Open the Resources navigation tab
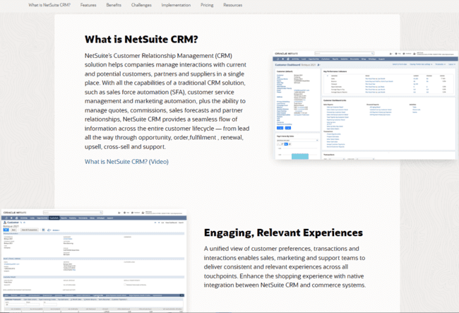The width and height of the screenshot is (459, 313). coord(233,5)
